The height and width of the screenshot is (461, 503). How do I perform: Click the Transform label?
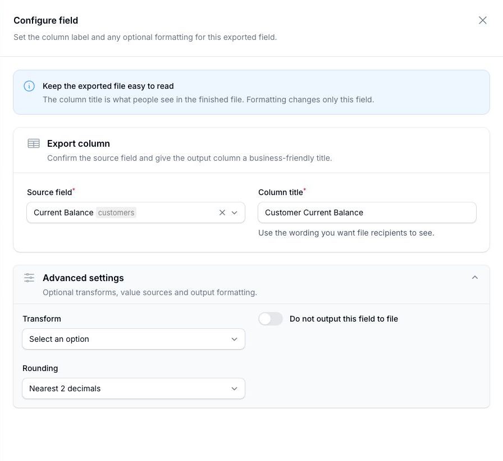(42, 319)
